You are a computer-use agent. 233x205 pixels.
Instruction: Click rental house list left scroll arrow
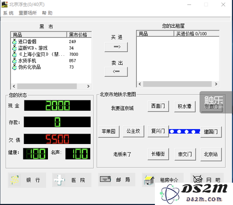coord(140,84)
